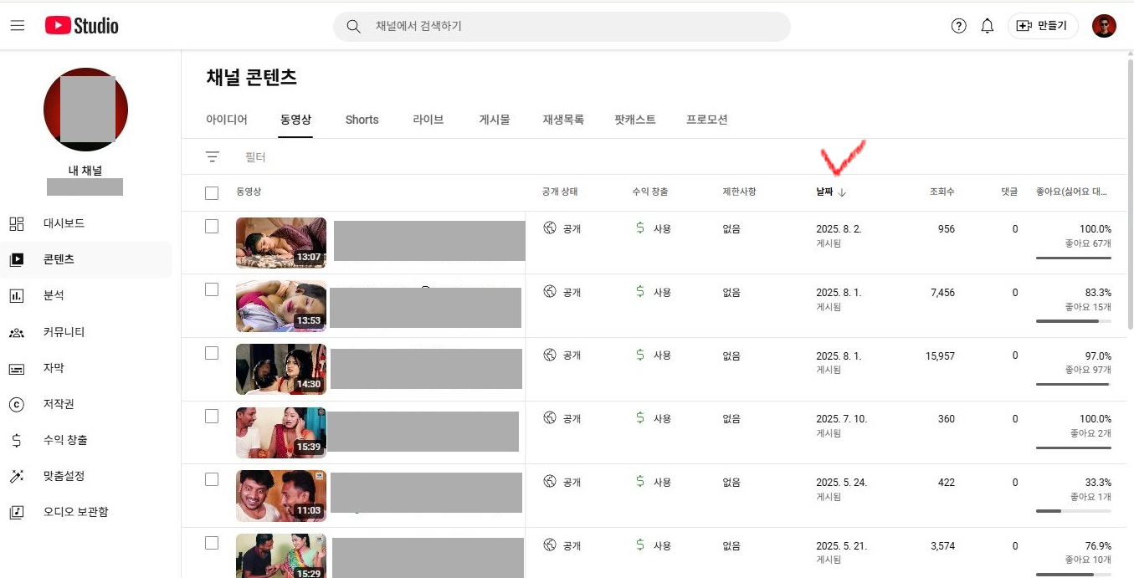Select the checkbox for the 13:07 video
The width and height of the screenshot is (1134, 578).
212,227
